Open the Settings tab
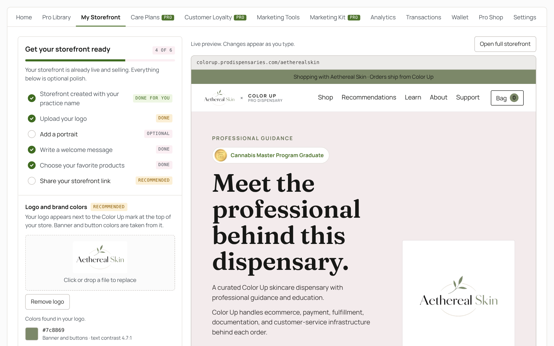This screenshot has width=554, height=346. coord(525,17)
